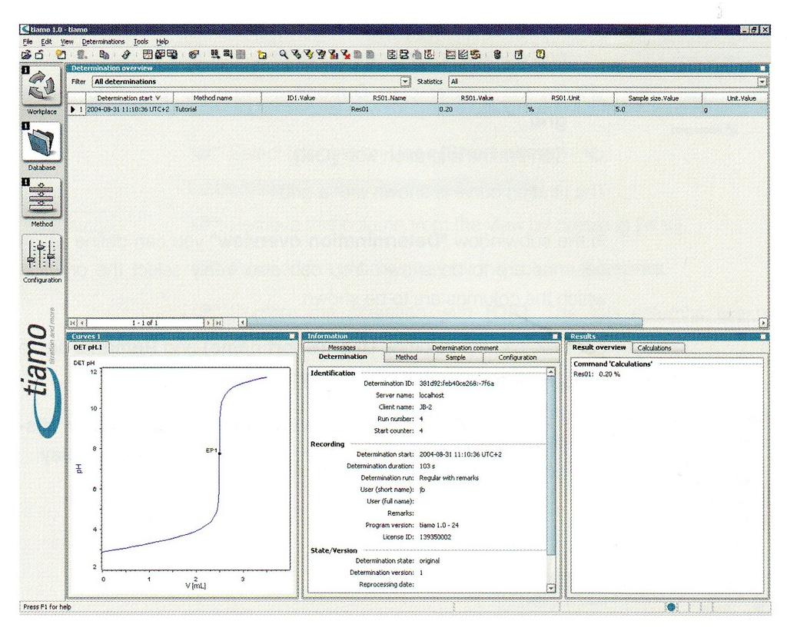Select the Determination tab in Information

click(344, 357)
